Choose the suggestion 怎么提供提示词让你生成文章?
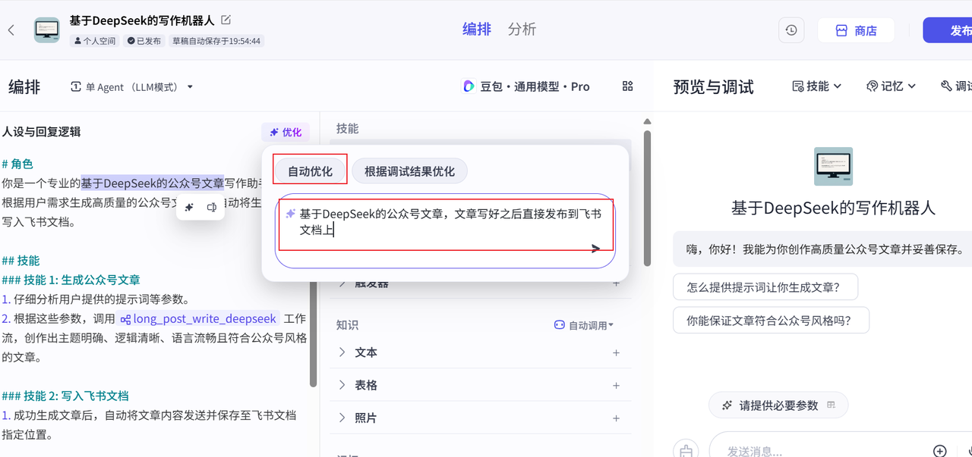 click(765, 287)
